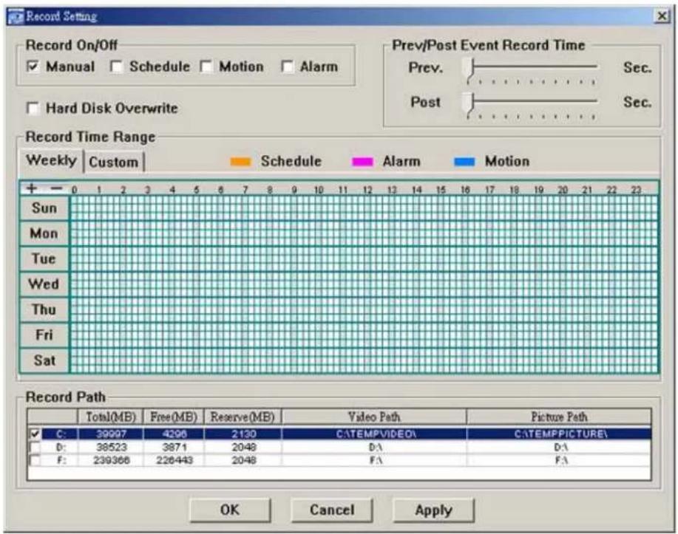Click the Record Setting title bar icon

tap(16, 17)
